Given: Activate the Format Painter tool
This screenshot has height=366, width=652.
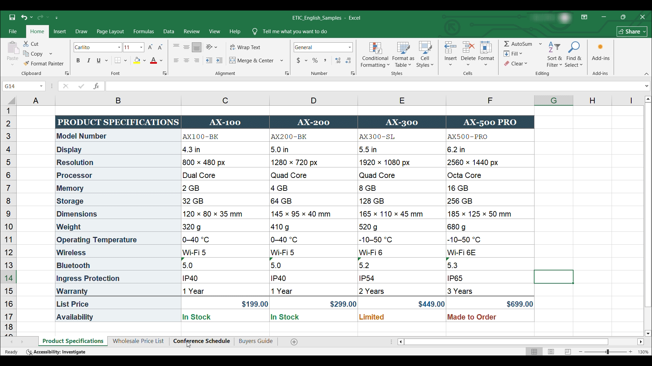Looking at the screenshot, I should (43, 64).
